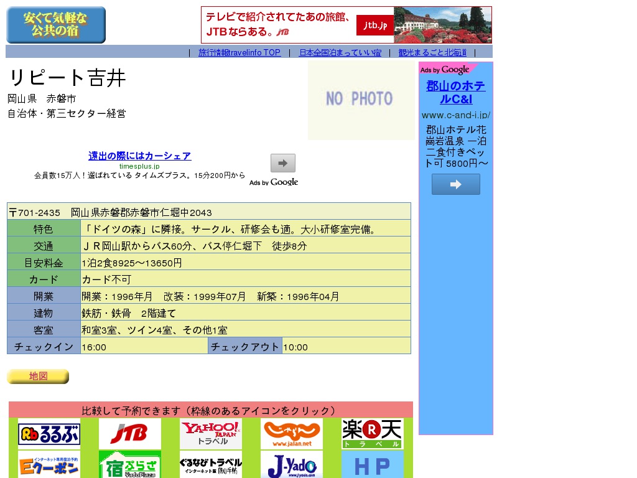Click the 建物 row header cell
This screenshot has width=637, height=478.
44,312
